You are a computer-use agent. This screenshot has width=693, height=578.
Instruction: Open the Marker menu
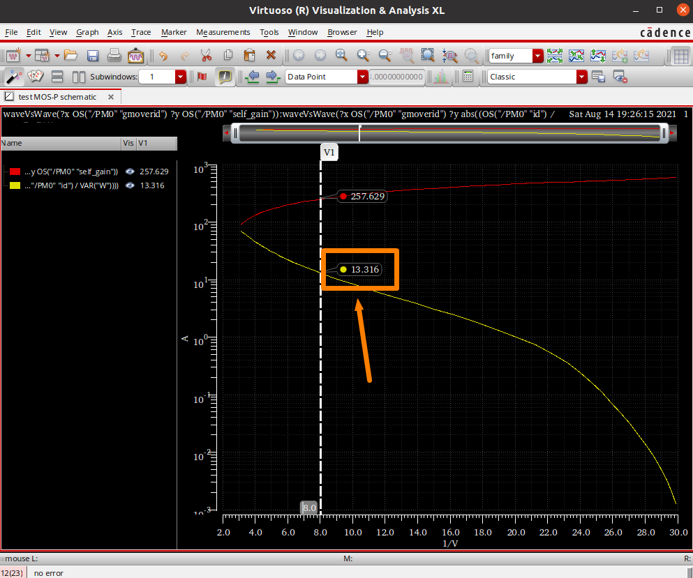tap(174, 32)
